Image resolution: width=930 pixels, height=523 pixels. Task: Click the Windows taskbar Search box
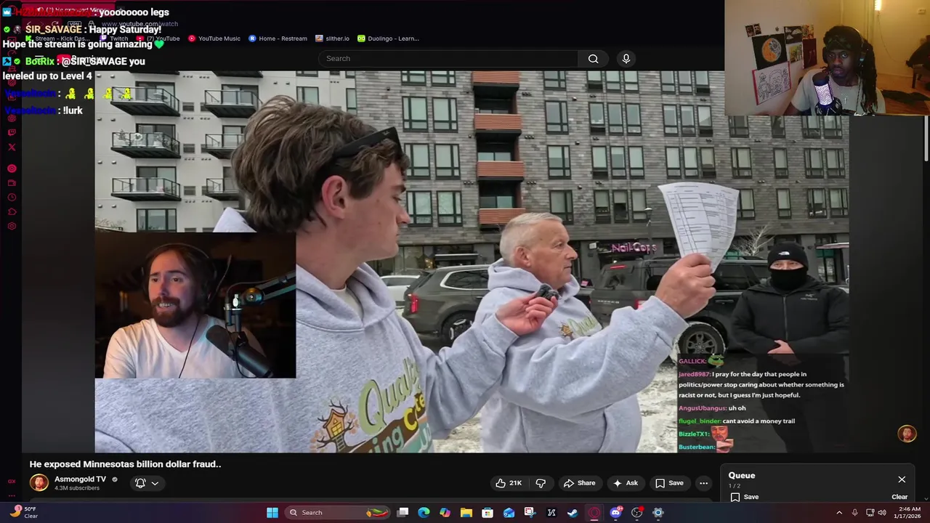336,513
